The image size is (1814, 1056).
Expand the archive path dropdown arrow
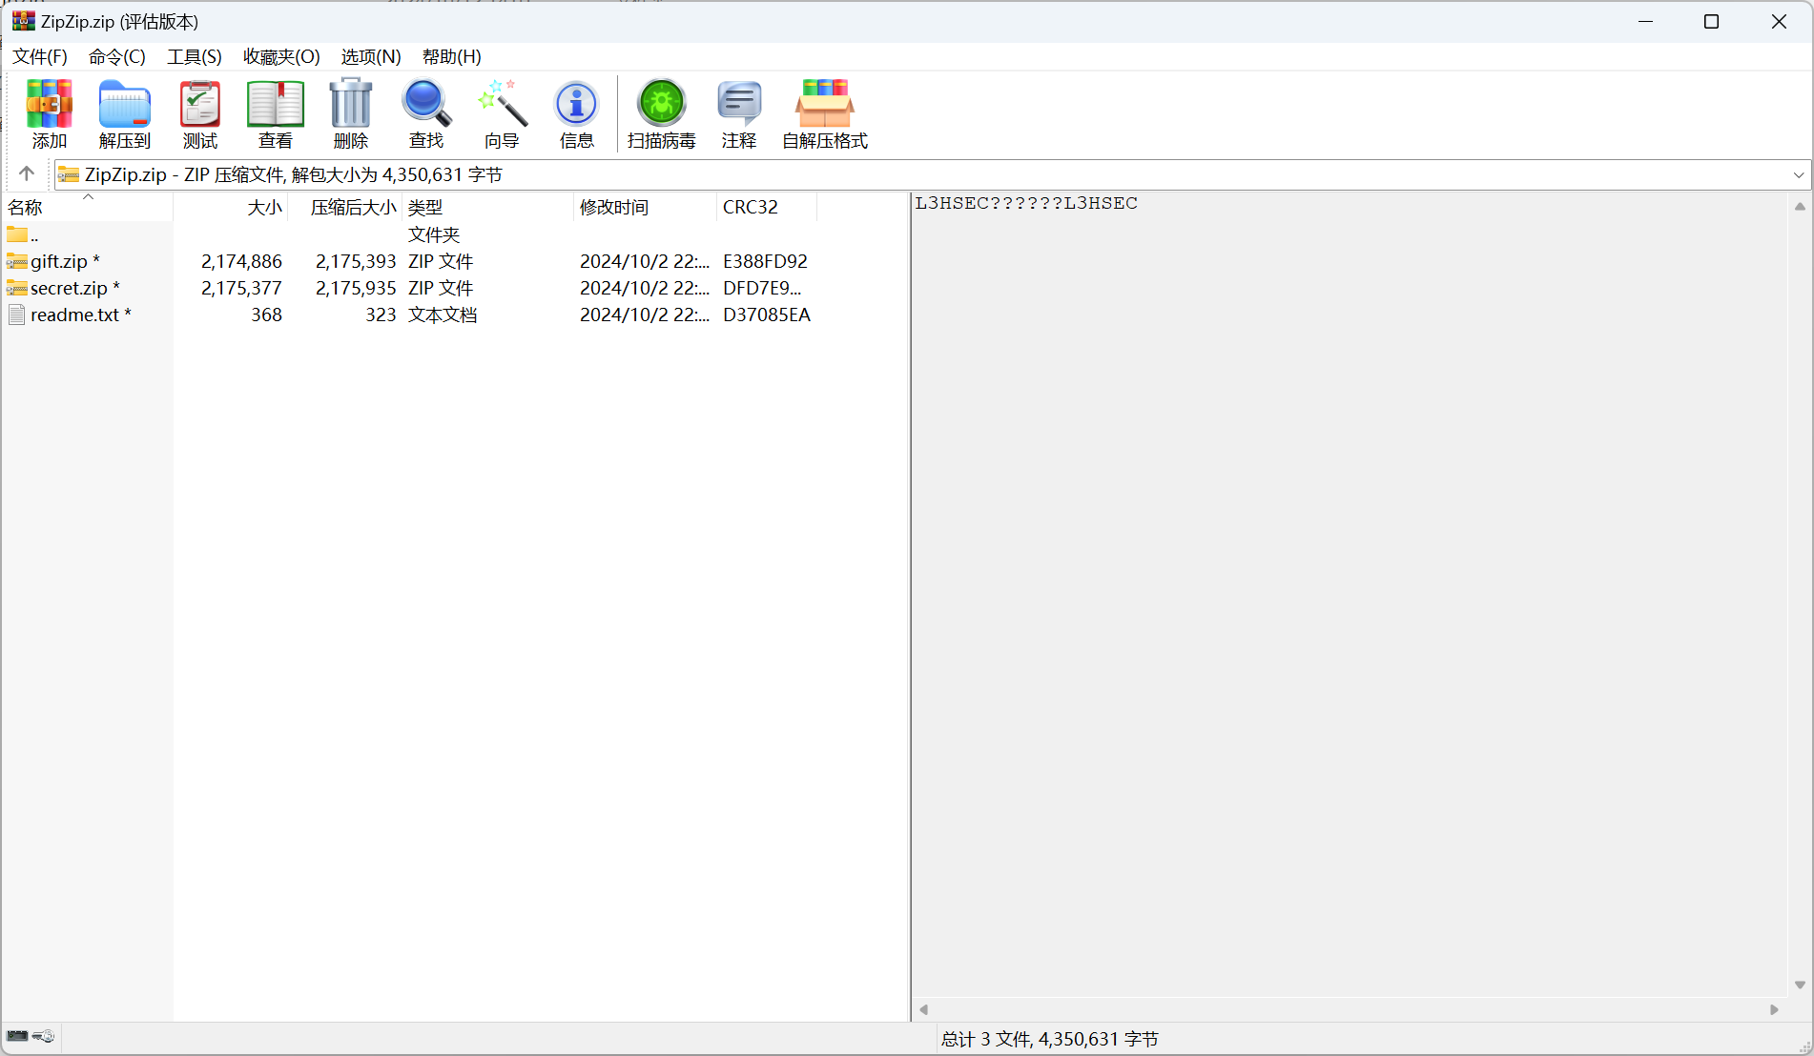click(x=1799, y=174)
